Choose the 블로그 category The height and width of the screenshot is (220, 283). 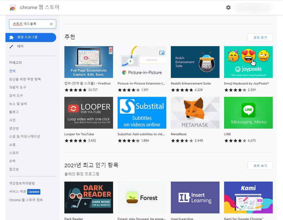[x=14, y=112]
